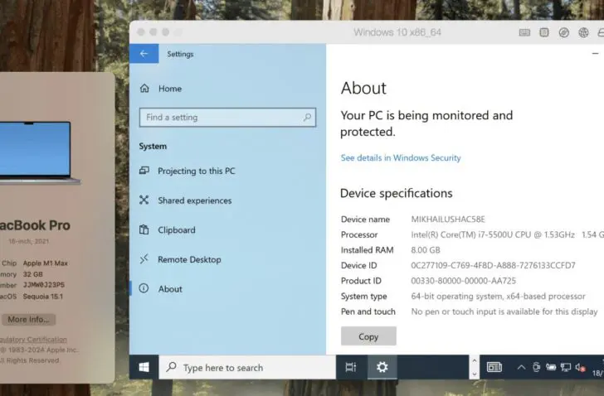Click the Shared experiences icon
The width and height of the screenshot is (604, 396).
click(x=144, y=200)
